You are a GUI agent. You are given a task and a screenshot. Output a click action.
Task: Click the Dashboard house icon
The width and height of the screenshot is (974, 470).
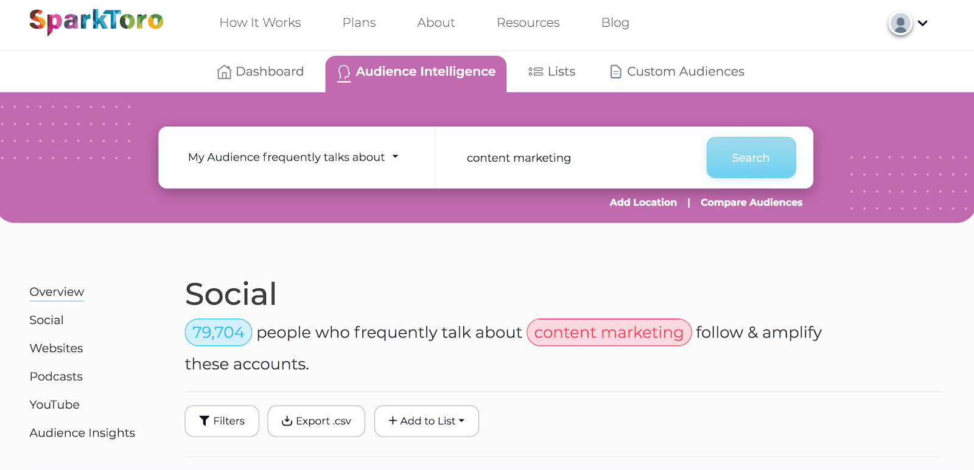point(224,72)
